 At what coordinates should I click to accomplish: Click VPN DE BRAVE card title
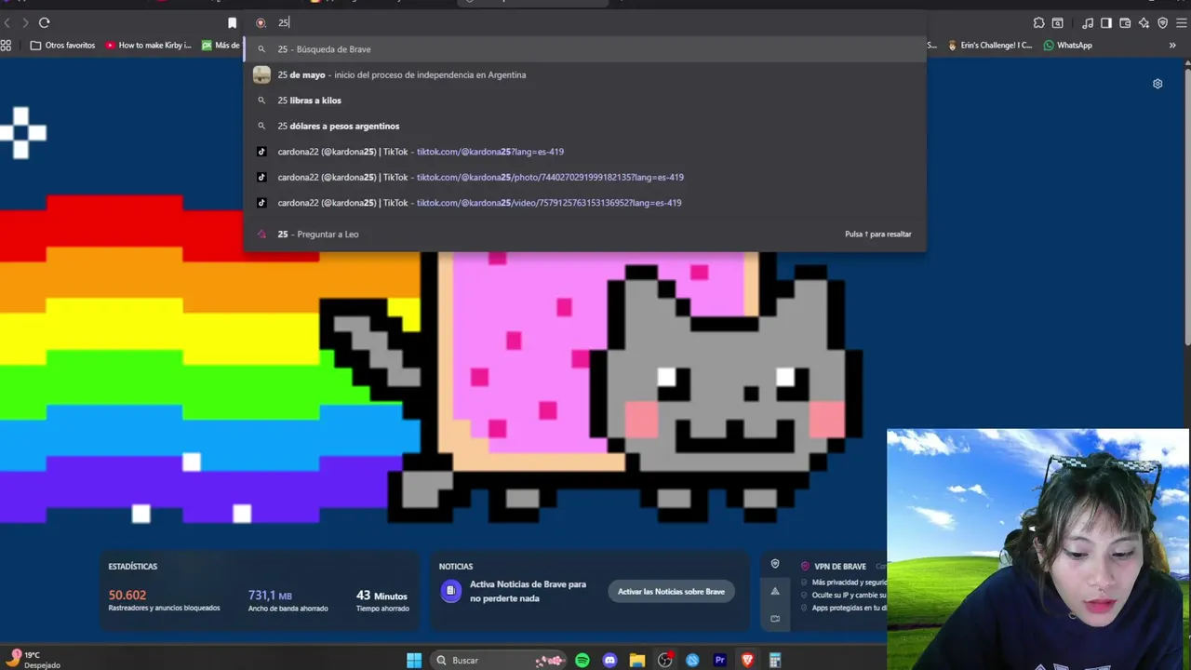coord(840,567)
